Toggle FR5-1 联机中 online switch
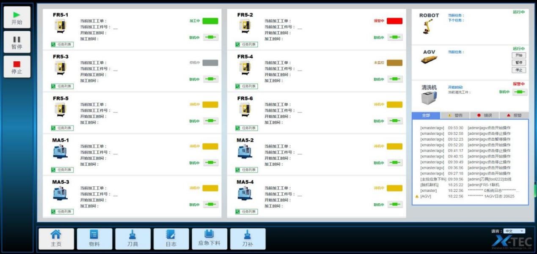 tap(211, 37)
